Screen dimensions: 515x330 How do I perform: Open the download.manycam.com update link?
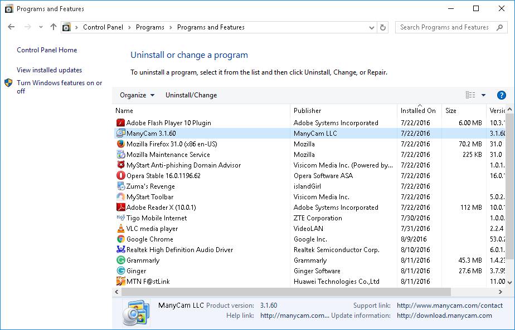444,316
